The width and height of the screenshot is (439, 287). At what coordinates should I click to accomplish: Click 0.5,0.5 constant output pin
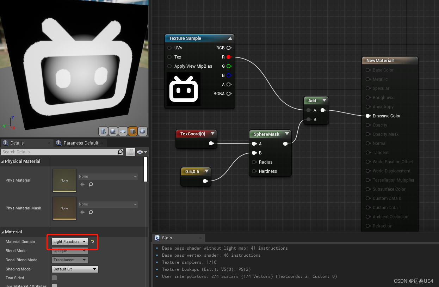205,181
